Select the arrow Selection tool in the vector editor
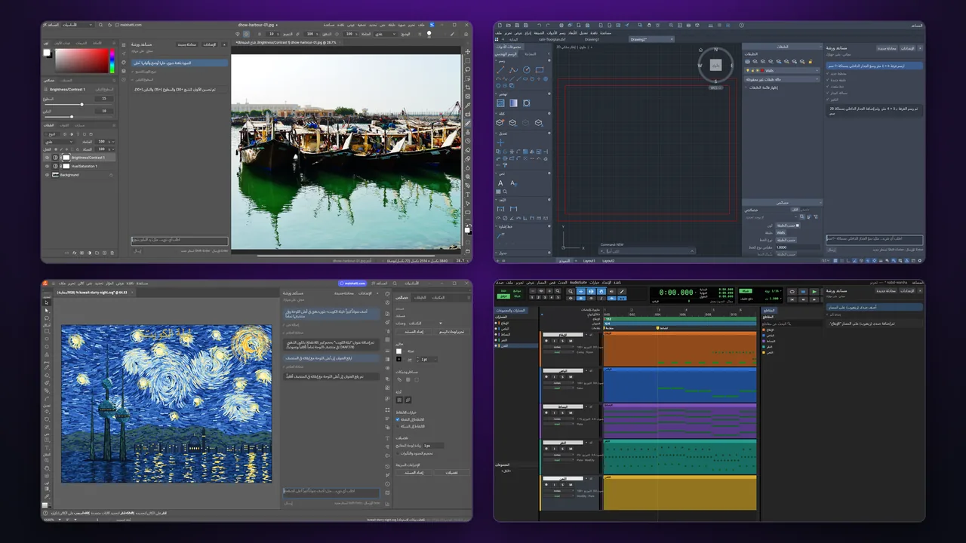966x543 pixels. click(47, 302)
